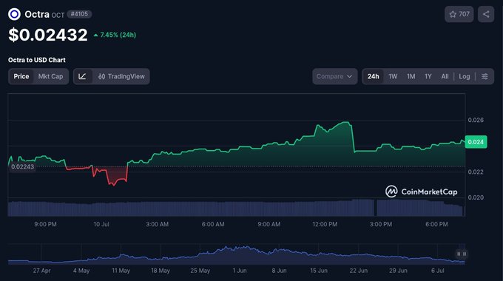Screen dimensions: 503x281
Task: Select the 24h time range
Action: click(x=373, y=76)
